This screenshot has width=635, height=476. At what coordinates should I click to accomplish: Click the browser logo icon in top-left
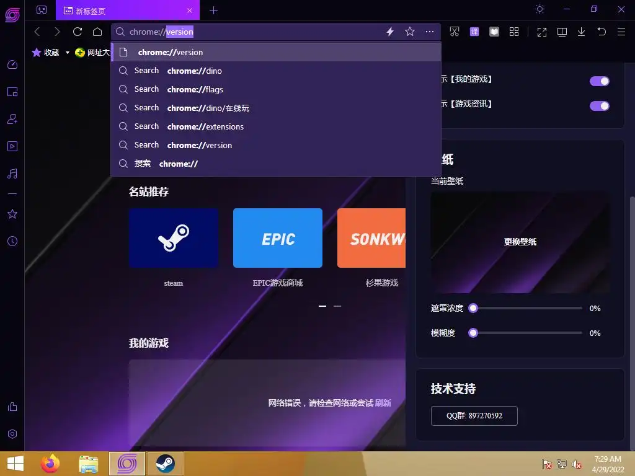pos(12,15)
